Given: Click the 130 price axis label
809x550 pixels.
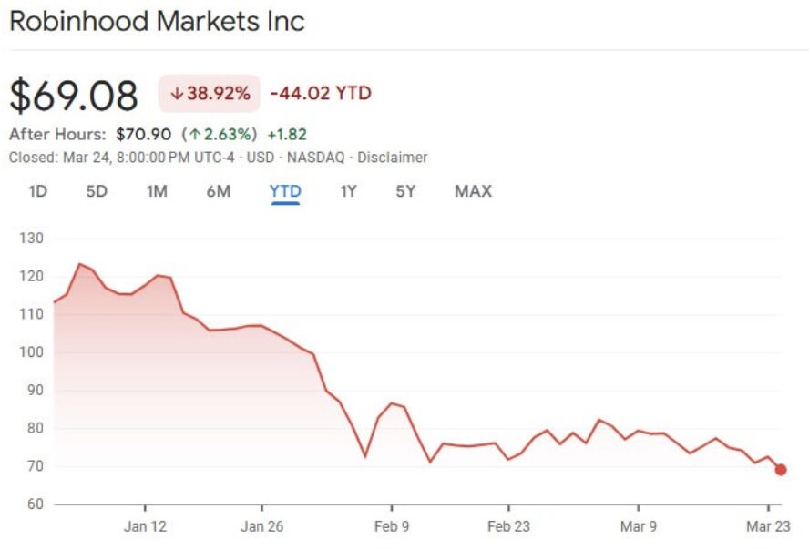Looking at the screenshot, I should [34, 239].
